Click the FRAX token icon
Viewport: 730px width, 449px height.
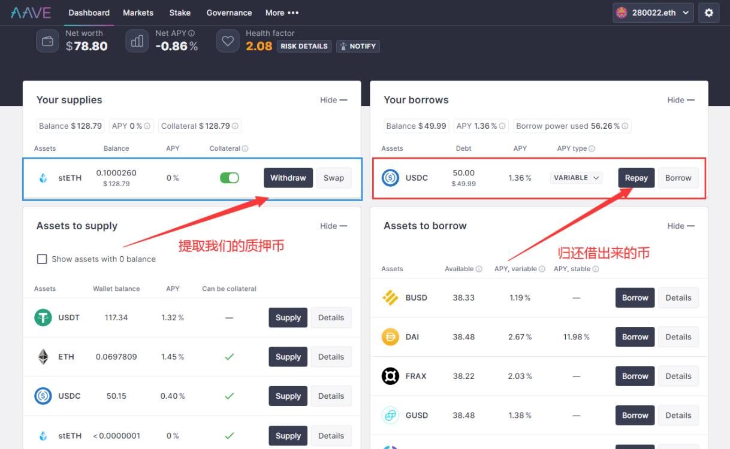click(390, 376)
